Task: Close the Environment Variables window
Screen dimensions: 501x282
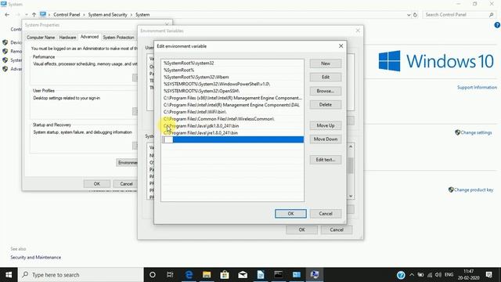Action: coord(358,31)
